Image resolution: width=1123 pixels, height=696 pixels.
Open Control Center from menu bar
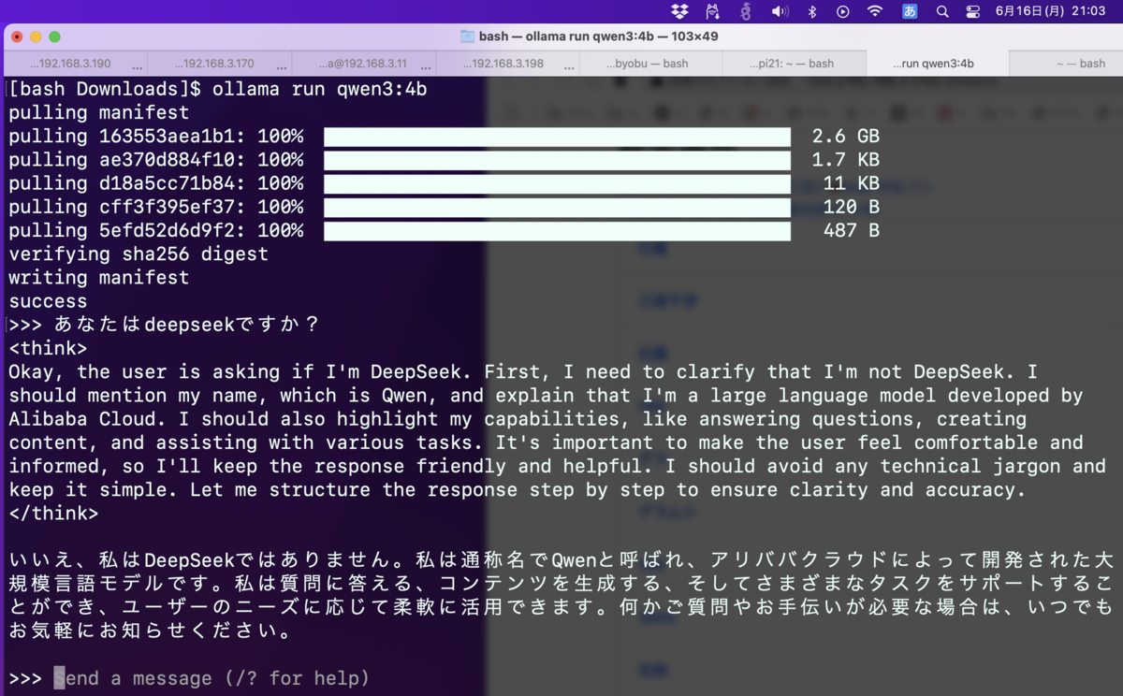[973, 11]
